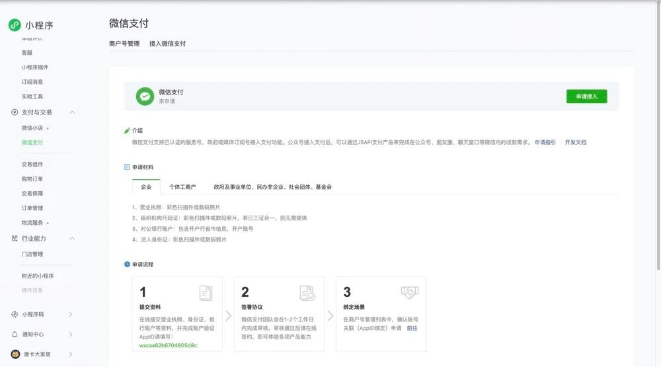Select the 个体工商户 materials tab
This screenshot has width=661, height=367.
(182, 187)
